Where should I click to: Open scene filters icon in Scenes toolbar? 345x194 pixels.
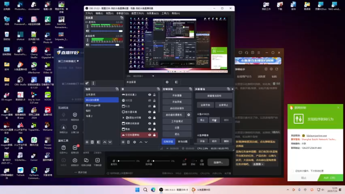pyautogui.click(x=98, y=142)
